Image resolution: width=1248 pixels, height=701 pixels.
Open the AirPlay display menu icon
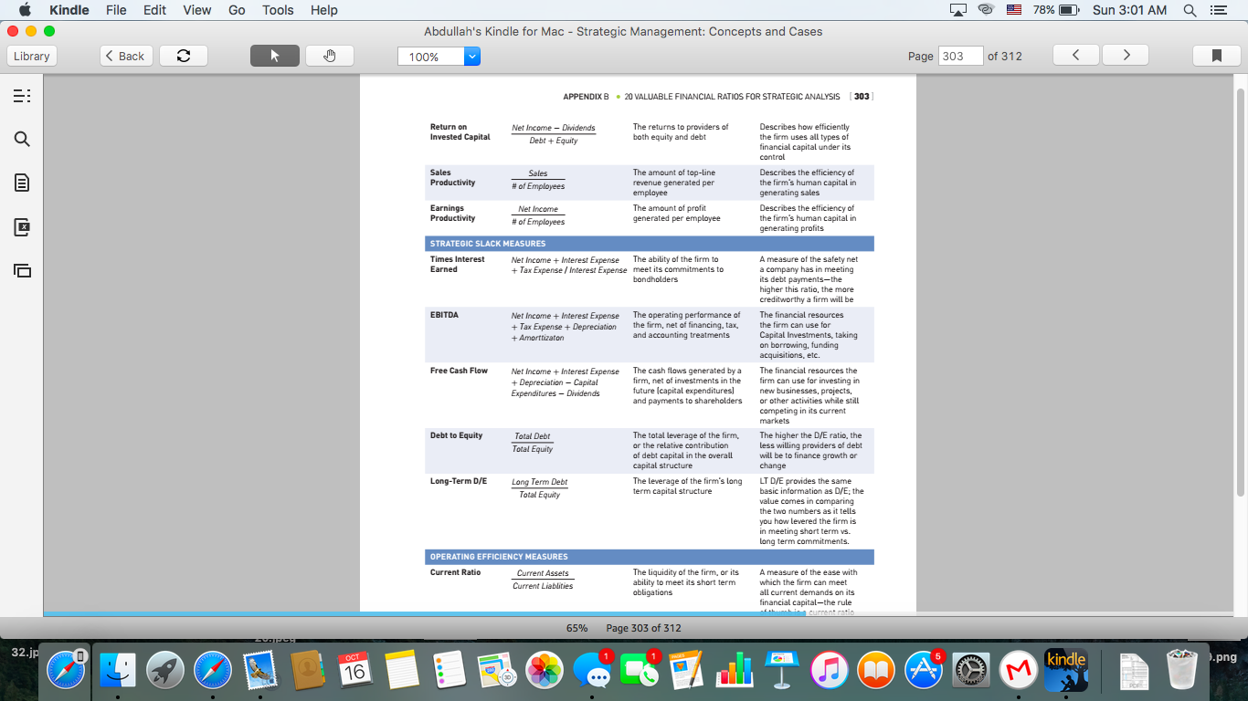click(958, 10)
